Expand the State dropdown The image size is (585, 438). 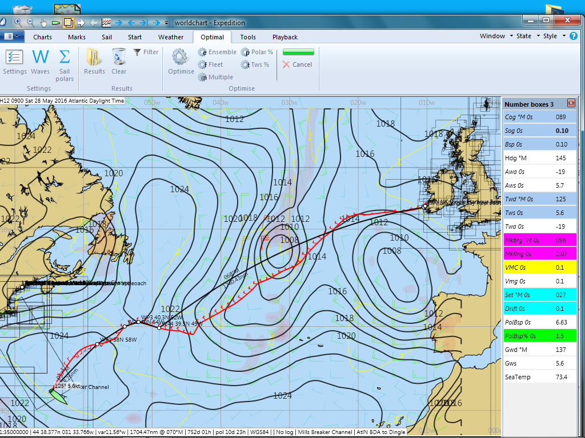[x=523, y=36]
